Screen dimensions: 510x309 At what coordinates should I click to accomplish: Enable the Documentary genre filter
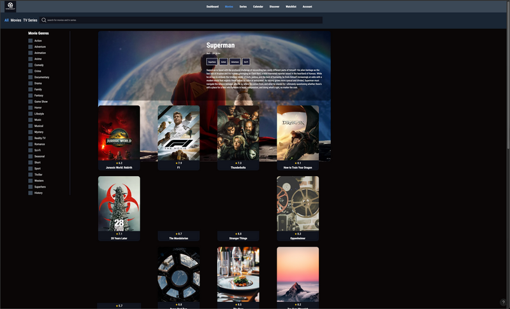[30, 77]
